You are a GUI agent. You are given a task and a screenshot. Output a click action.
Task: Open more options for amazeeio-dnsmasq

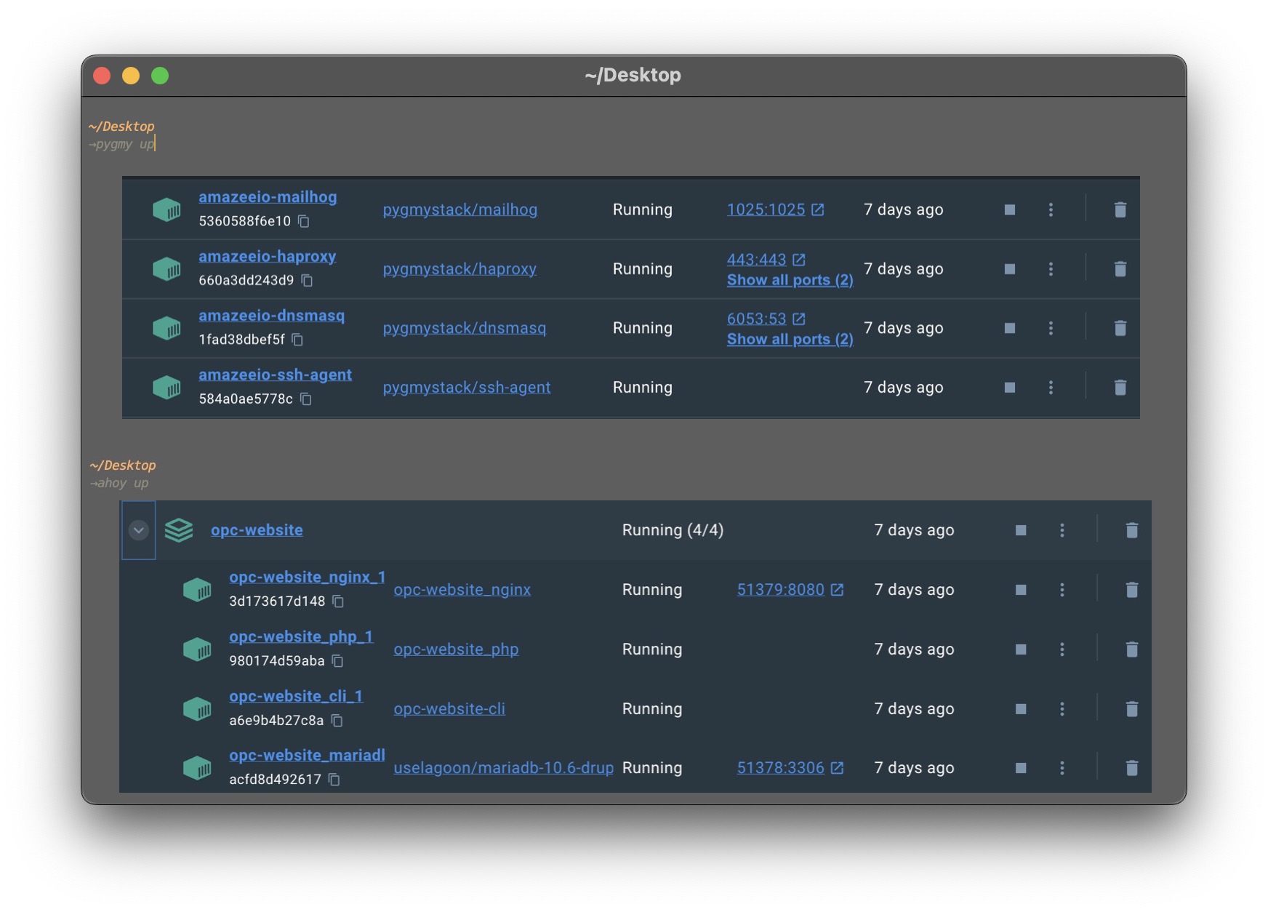click(x=1051, y=328)
